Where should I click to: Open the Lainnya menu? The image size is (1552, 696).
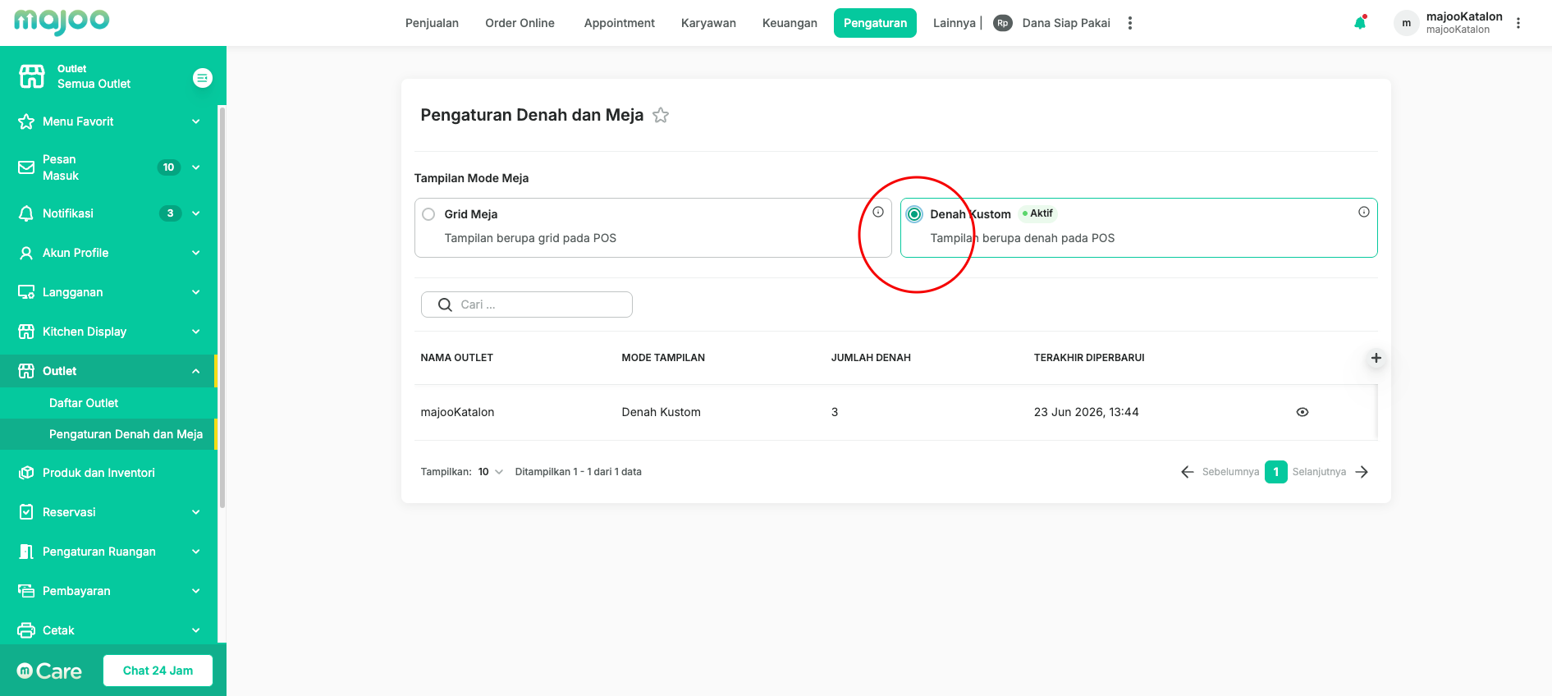click(x=955, y=23)
